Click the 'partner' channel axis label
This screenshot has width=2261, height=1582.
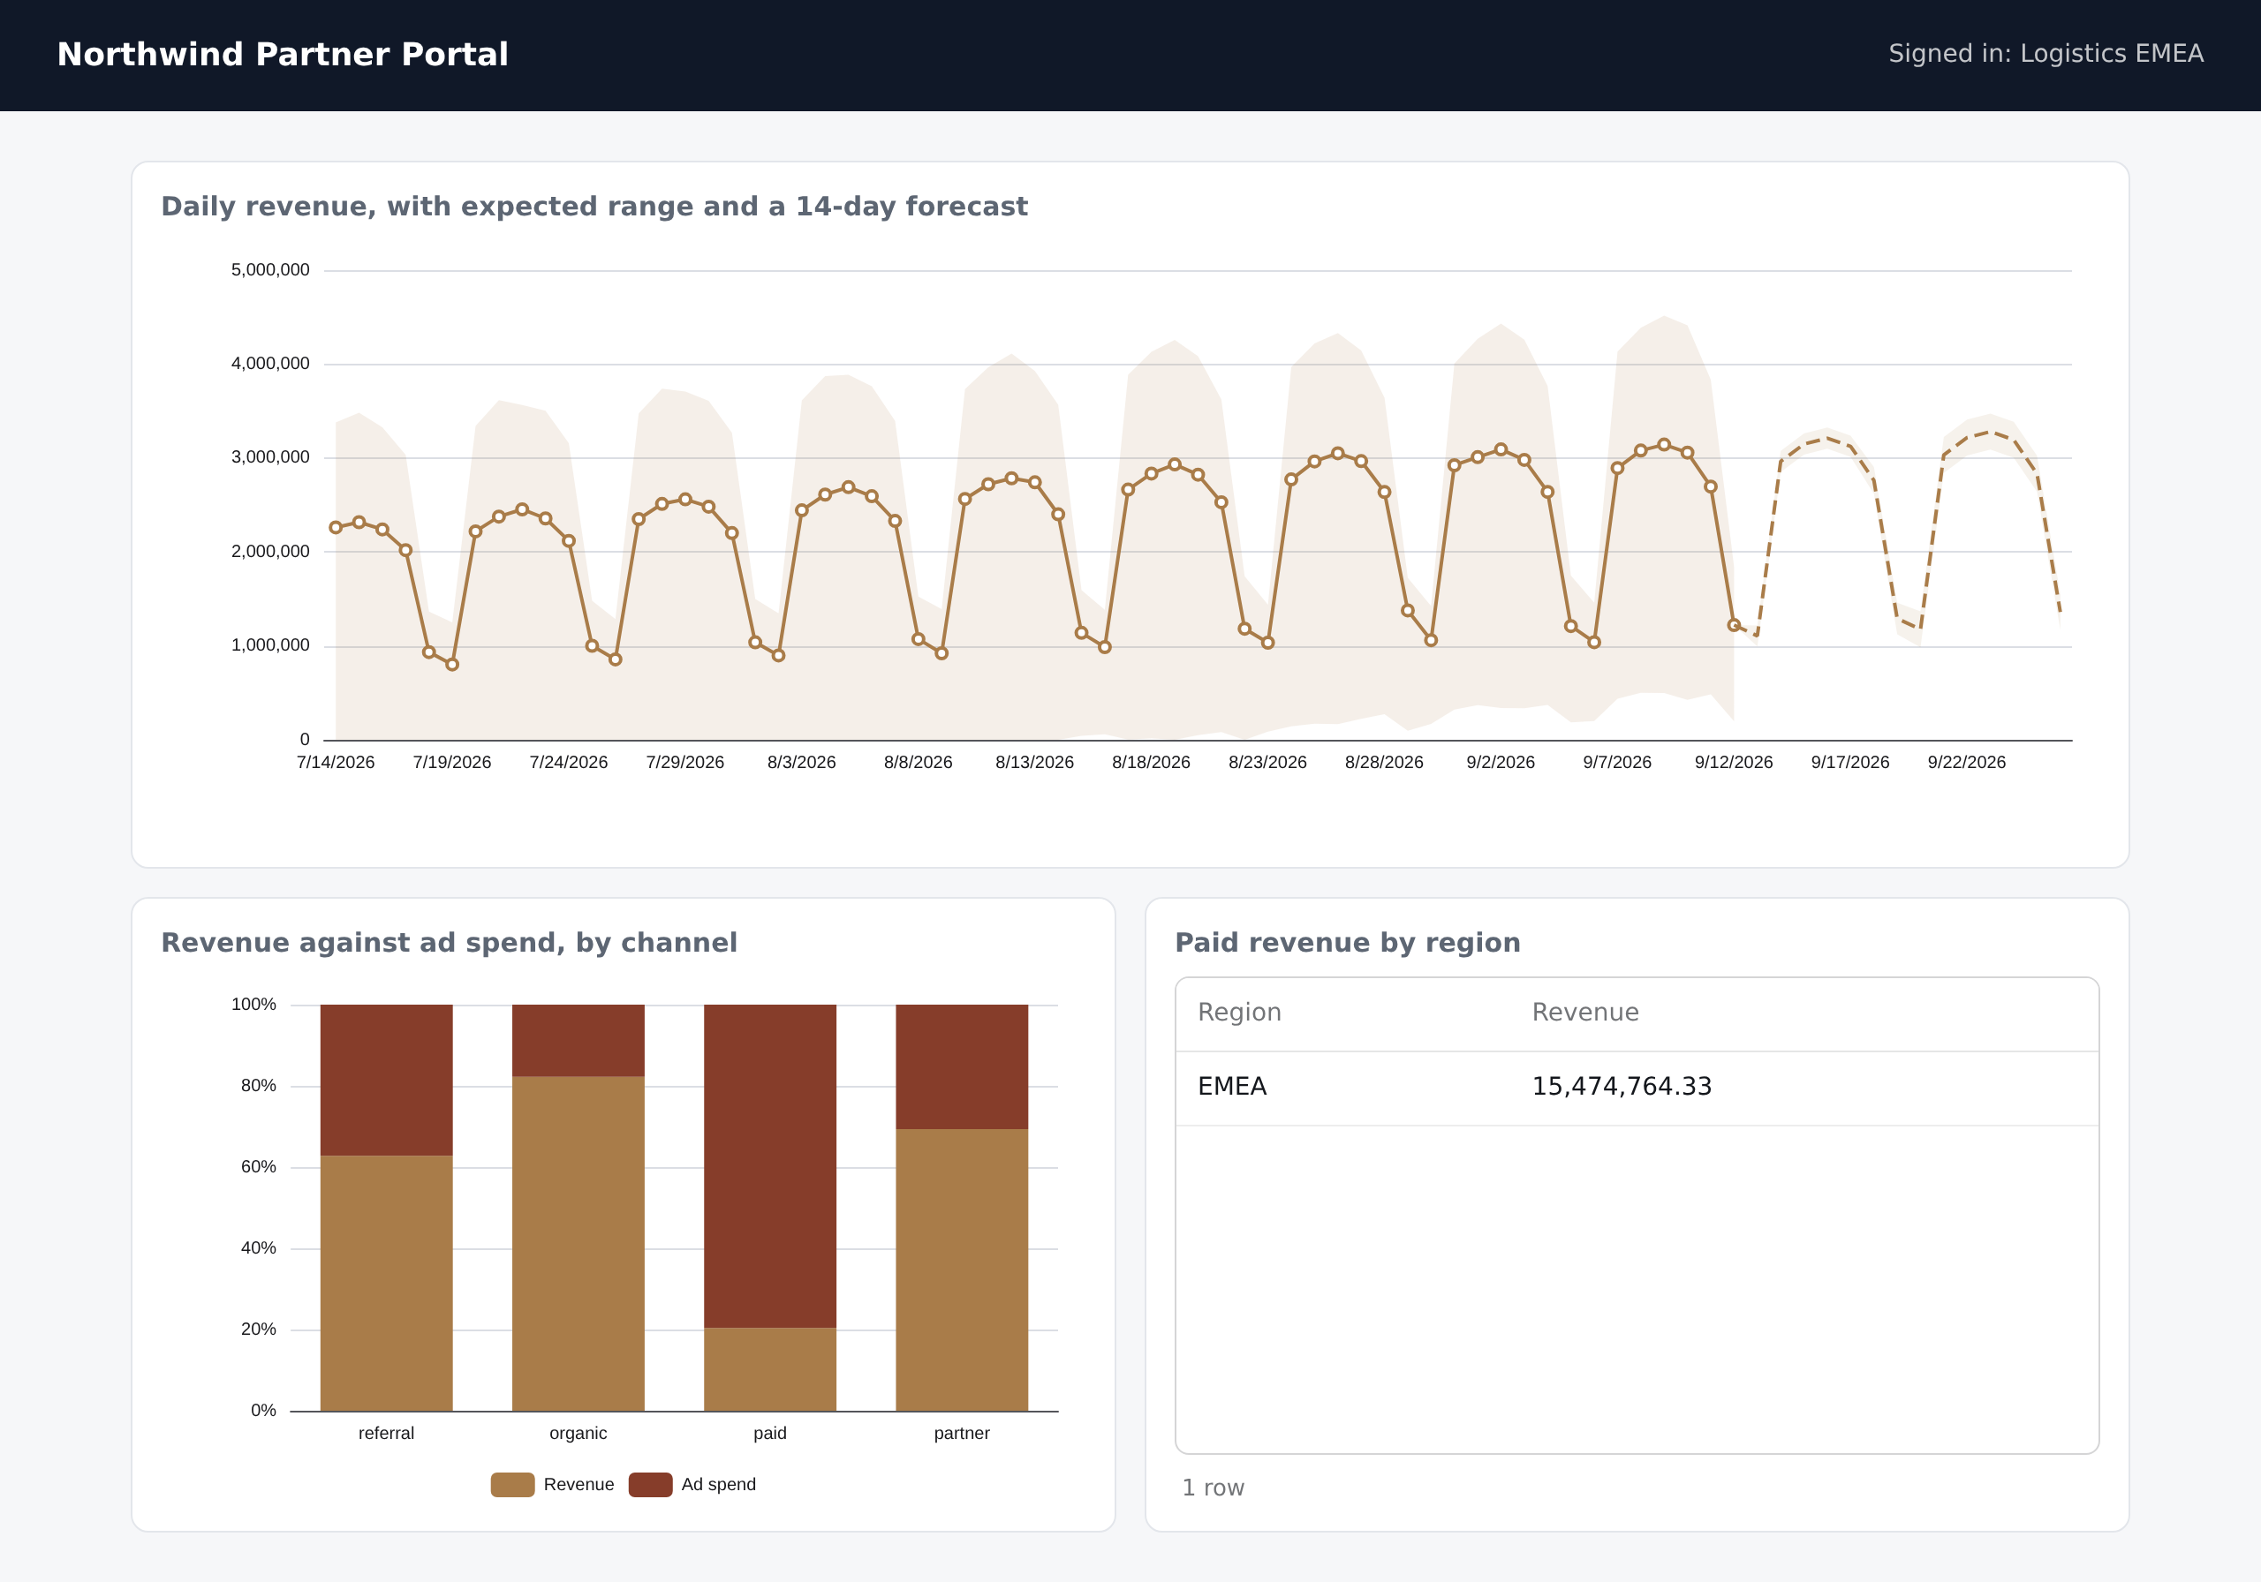[962, 1434]
